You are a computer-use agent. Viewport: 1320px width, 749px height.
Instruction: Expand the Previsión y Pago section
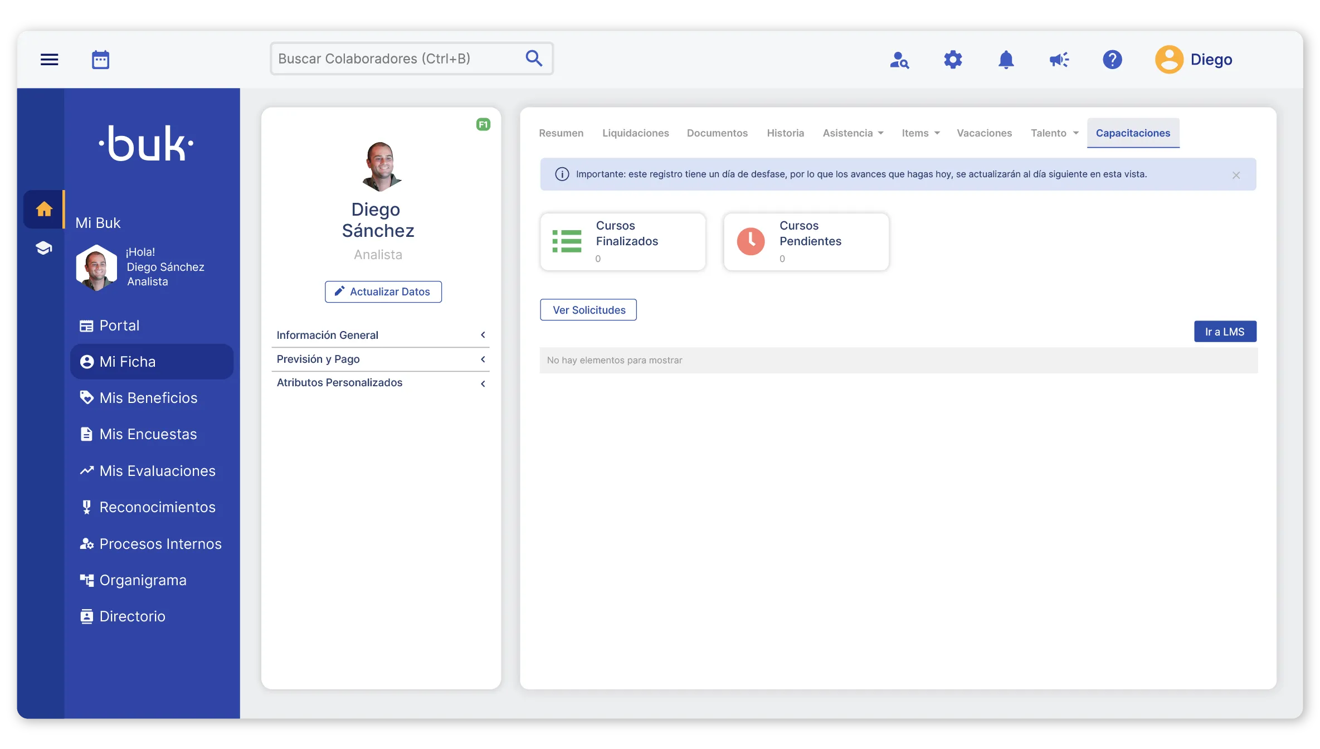click(380, 358)
